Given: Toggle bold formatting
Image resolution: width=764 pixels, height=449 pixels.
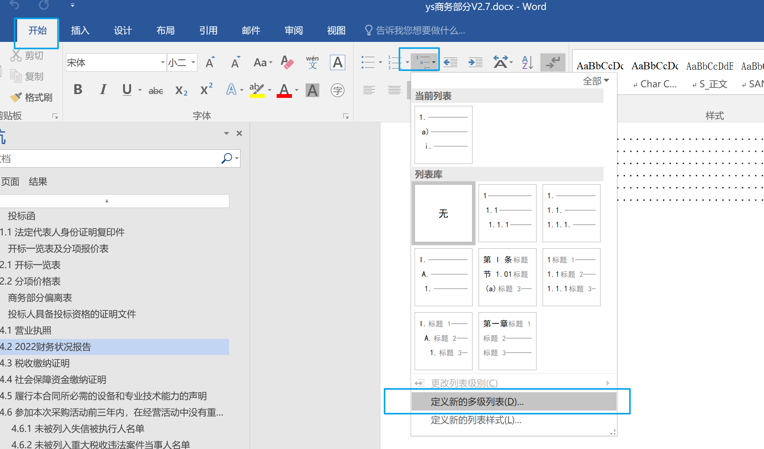Looking at the screenshot, I should (78, 90).
